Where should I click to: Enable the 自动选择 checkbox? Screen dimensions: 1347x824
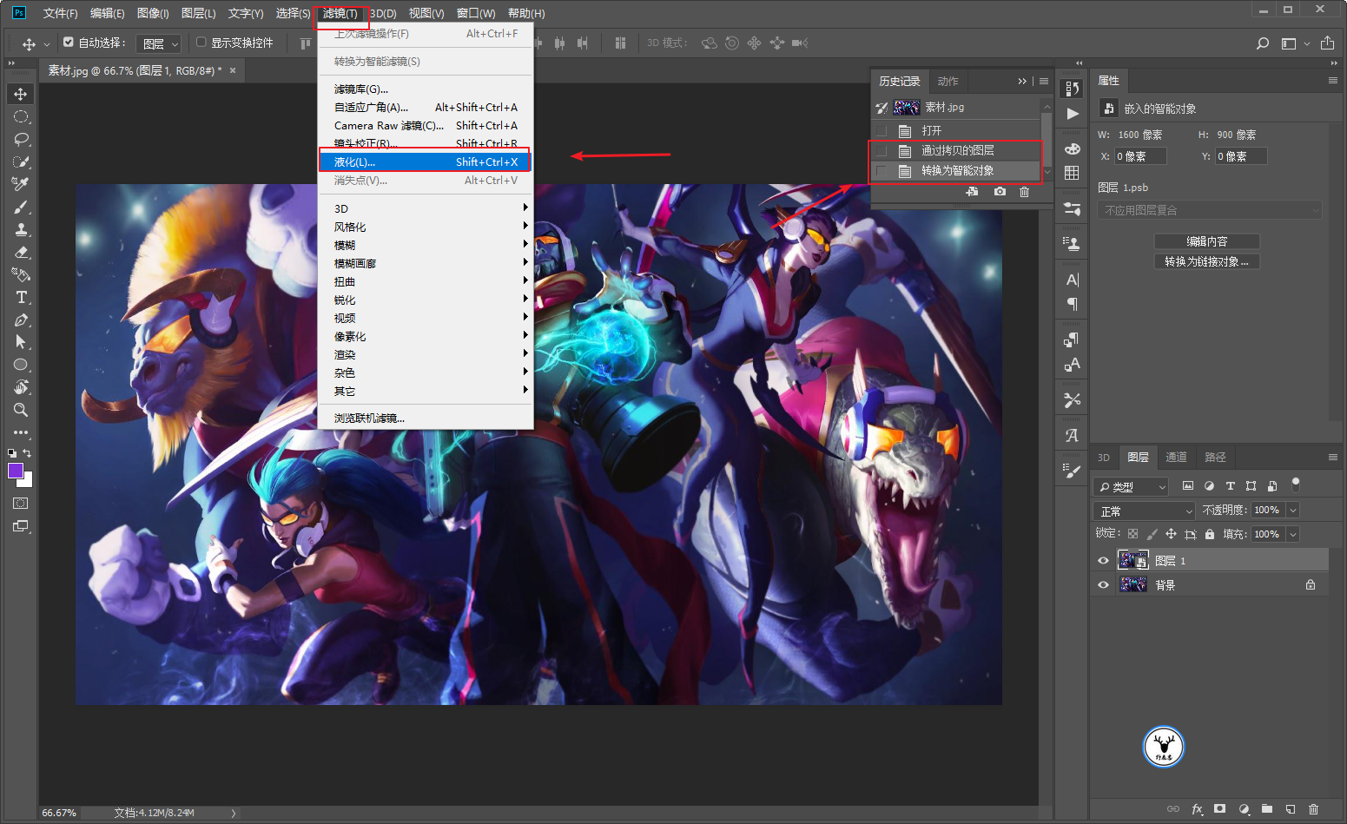pyautogui.click(x=69, y=42)
